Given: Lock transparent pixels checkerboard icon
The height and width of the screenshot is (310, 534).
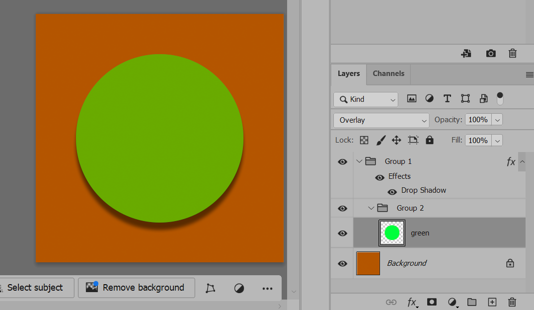Looking at the screenshot, I should pos(364,140).
